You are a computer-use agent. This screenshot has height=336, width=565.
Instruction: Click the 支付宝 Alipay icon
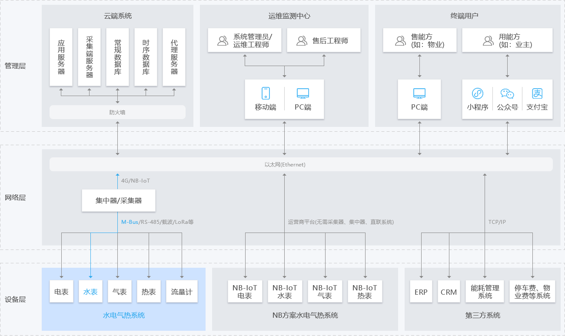point(537,93)
